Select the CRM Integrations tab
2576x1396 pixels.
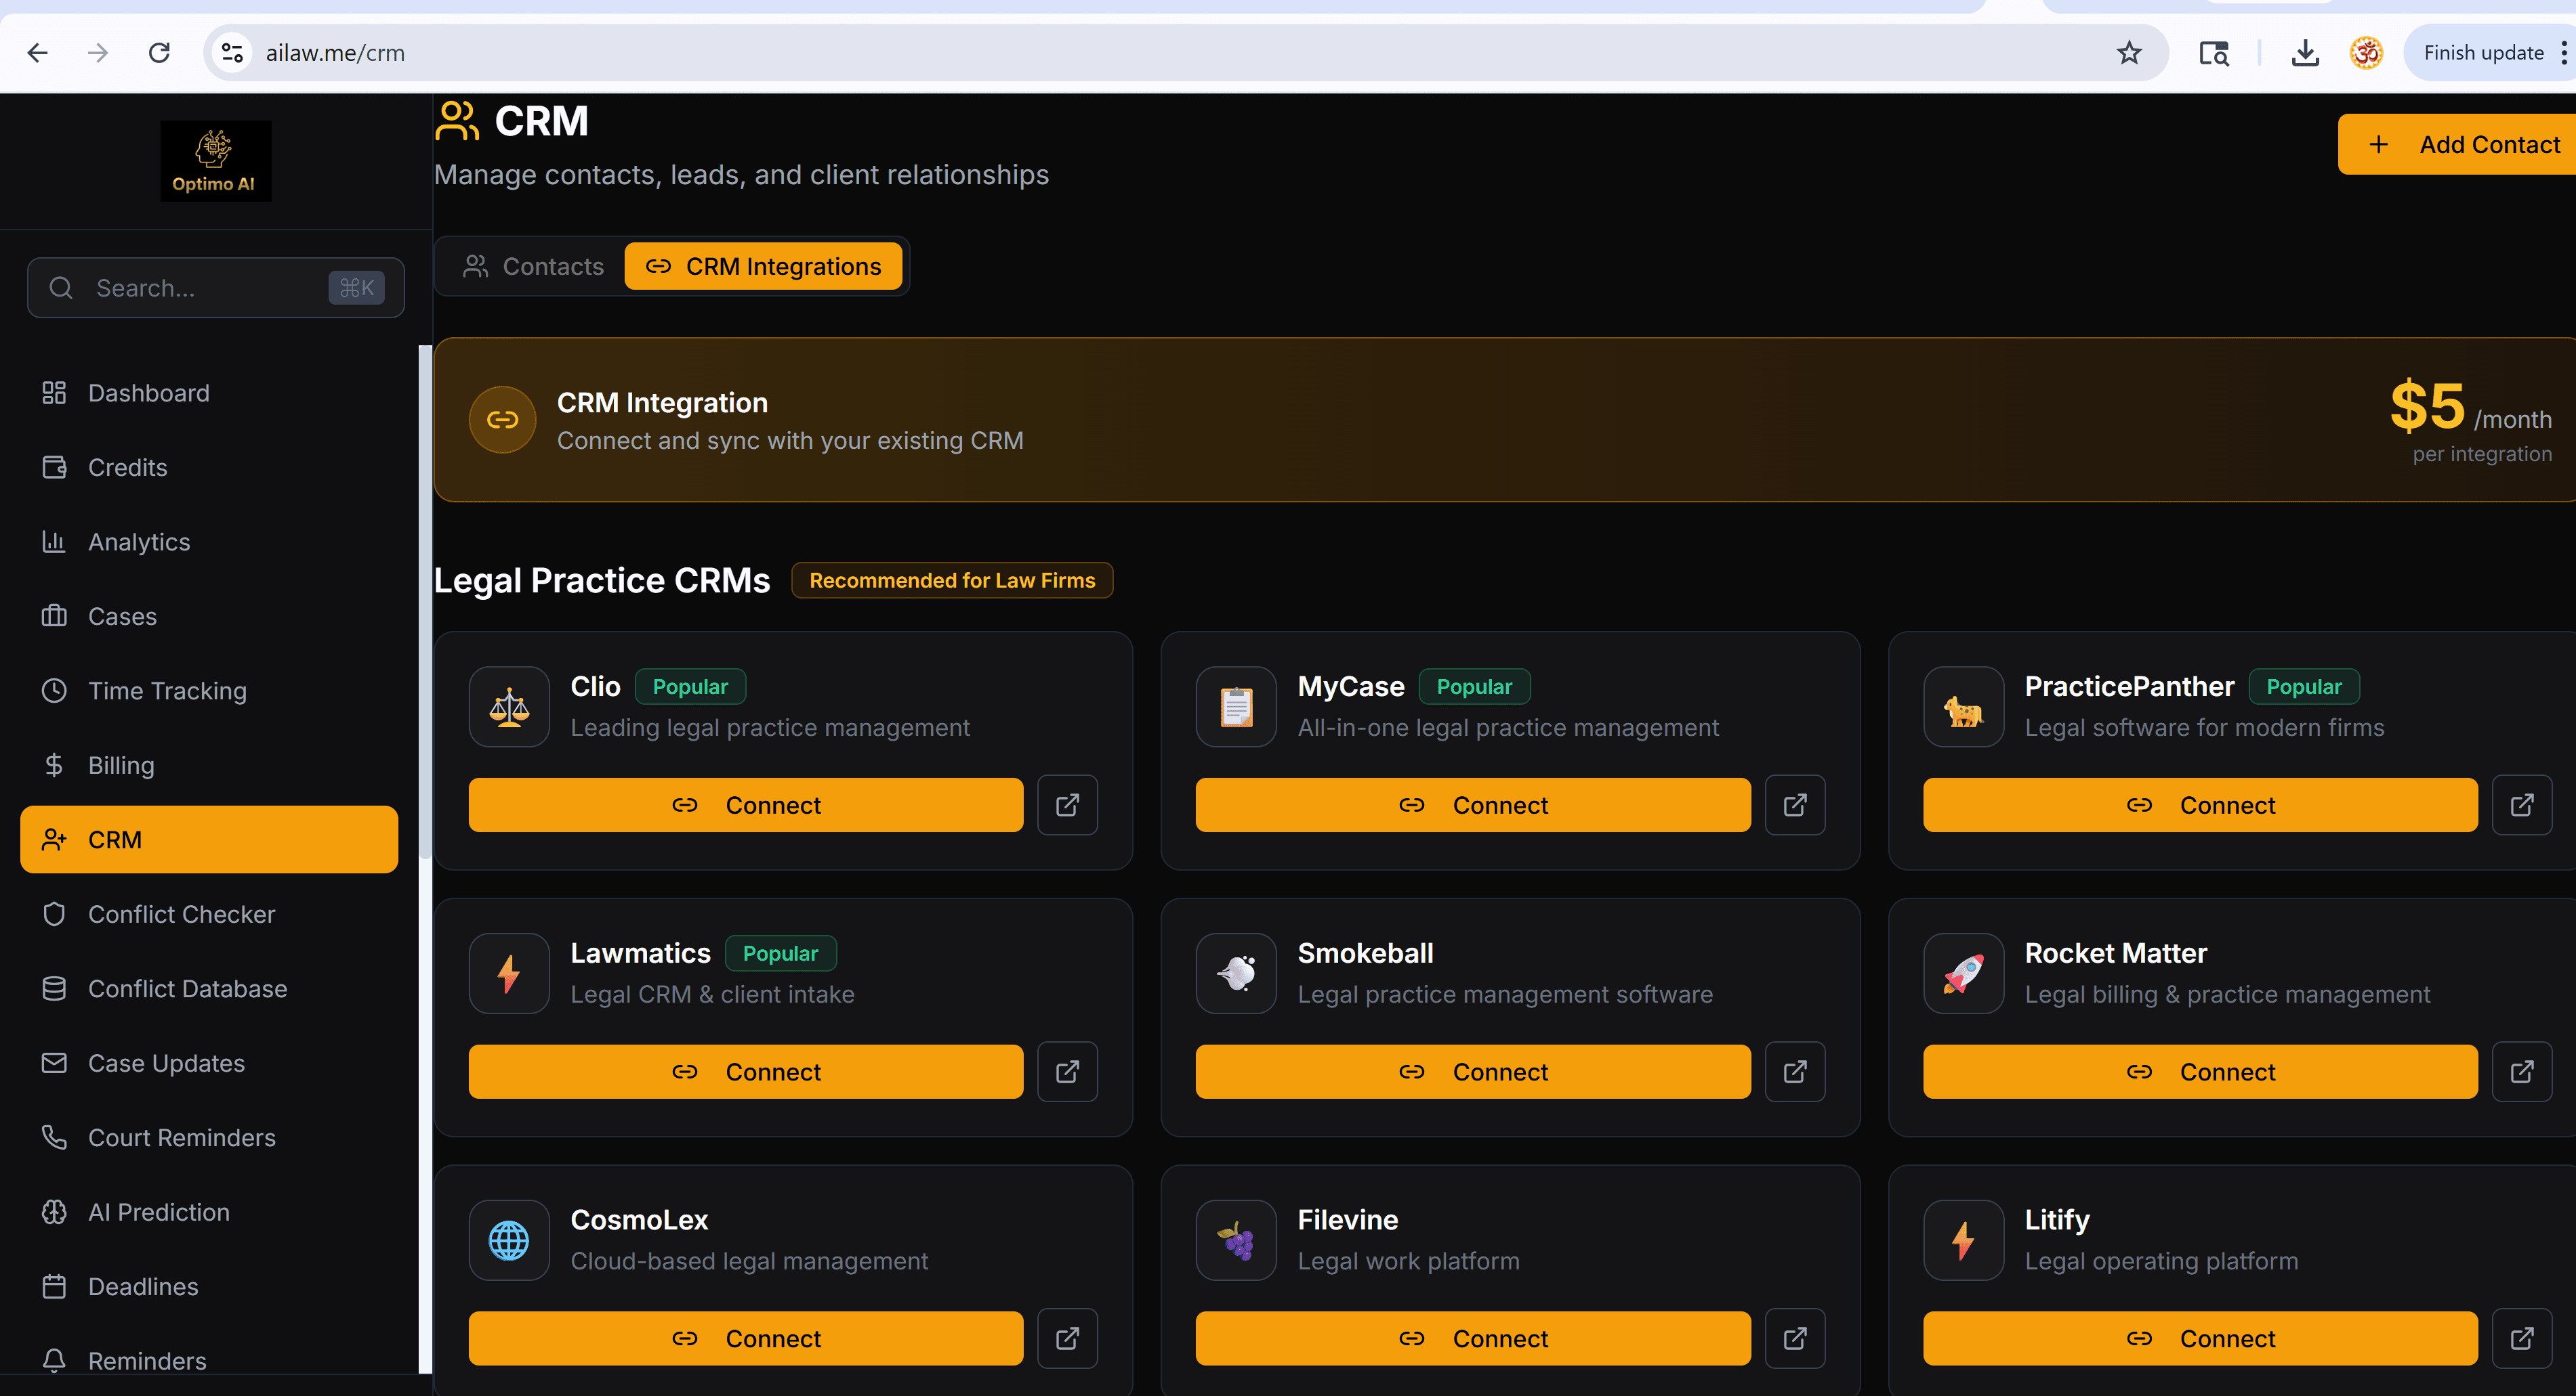pos(763,266)
